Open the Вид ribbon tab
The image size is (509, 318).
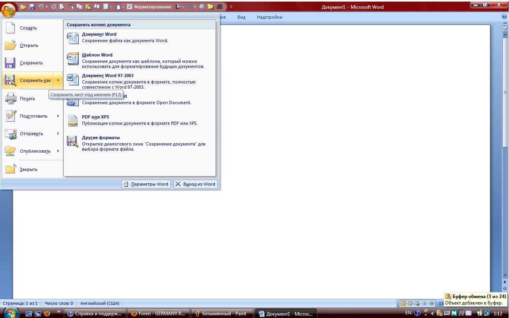[241, 17]
